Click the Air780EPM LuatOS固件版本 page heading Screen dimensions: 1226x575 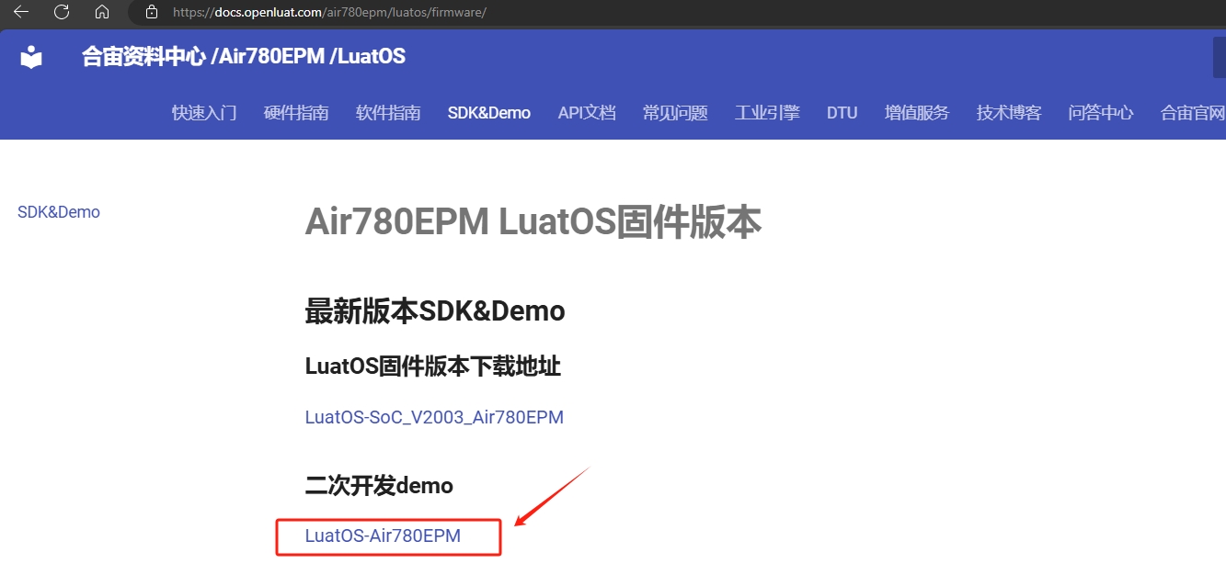click(533, 223)
